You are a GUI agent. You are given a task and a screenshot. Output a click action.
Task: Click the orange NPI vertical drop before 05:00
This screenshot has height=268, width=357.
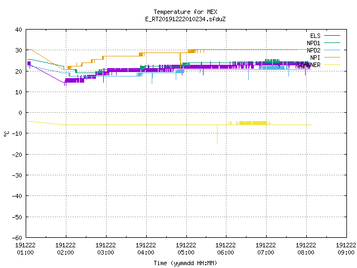(180, 61)
